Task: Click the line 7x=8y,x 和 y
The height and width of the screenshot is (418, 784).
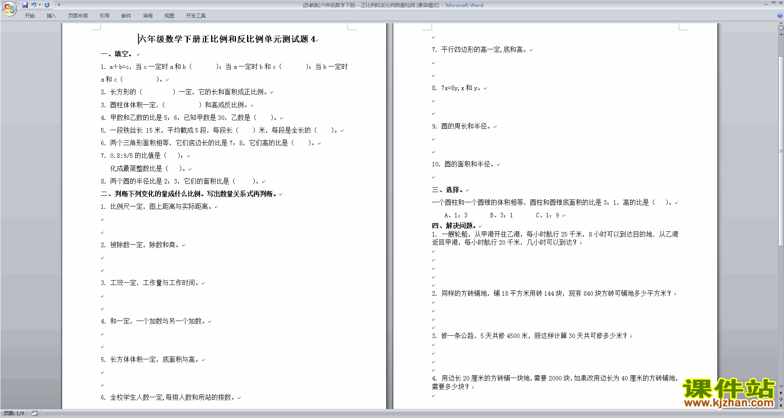Action: click(x=457, y=88)
